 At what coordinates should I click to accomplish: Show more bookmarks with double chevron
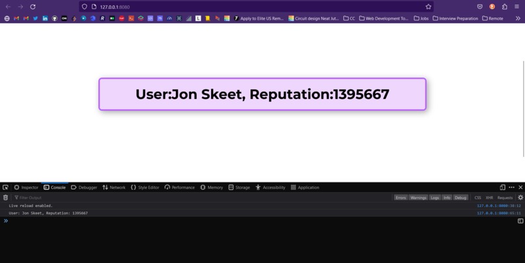pyautogui.click(x=518, y=18)
